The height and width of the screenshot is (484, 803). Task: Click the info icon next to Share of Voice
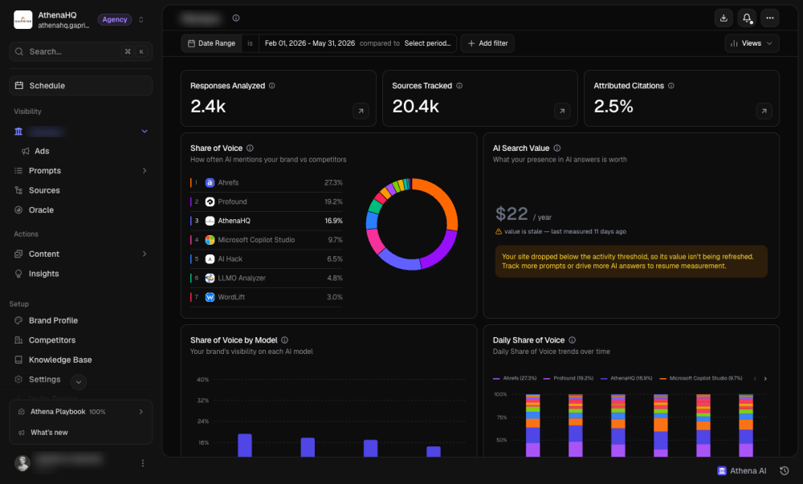250,148
